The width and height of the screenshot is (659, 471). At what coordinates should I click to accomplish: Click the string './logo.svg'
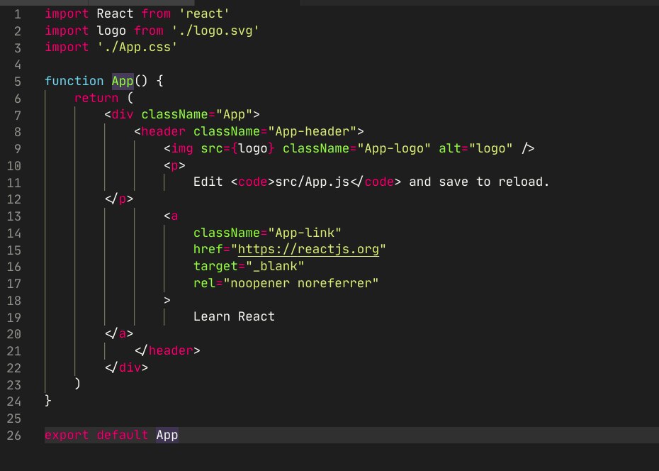coord(215,31)
